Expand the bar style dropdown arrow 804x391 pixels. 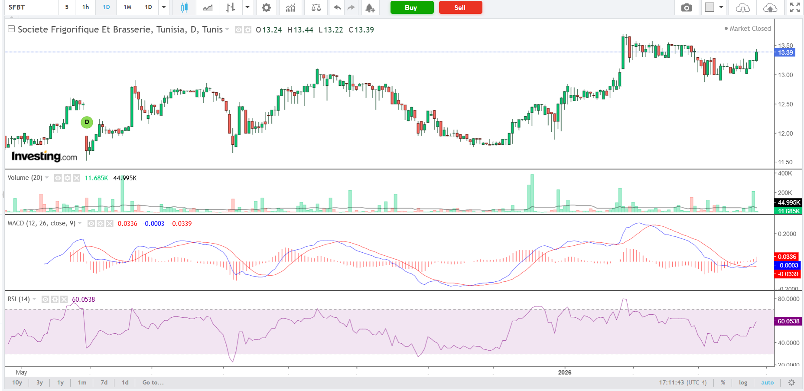[247, 7]
